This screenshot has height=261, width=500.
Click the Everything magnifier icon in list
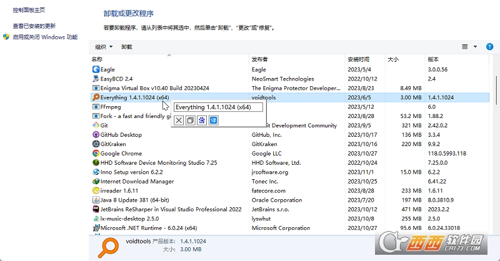point(96,97)
